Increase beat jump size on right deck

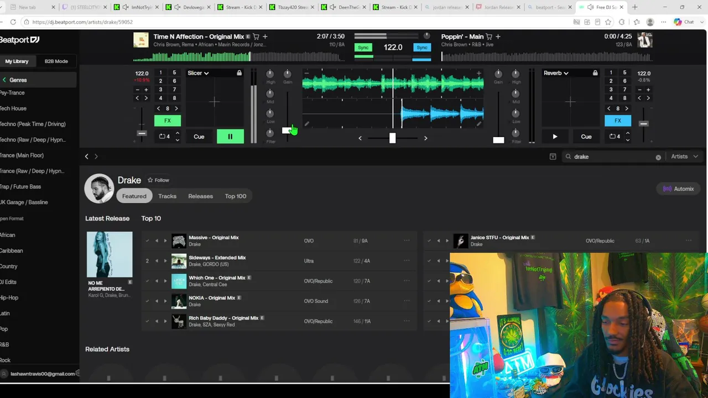tap(627, 109)
